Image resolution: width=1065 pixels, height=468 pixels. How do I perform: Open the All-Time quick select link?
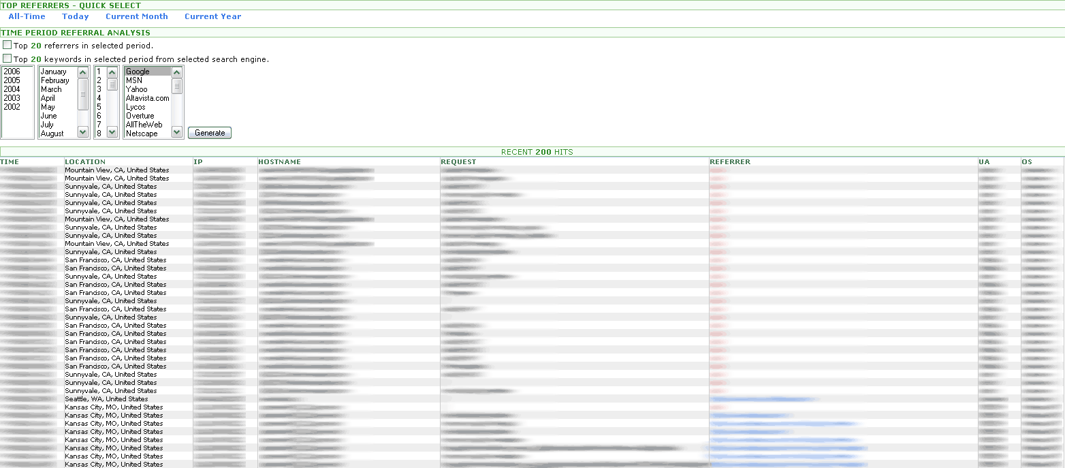click(x=27, y=16)
